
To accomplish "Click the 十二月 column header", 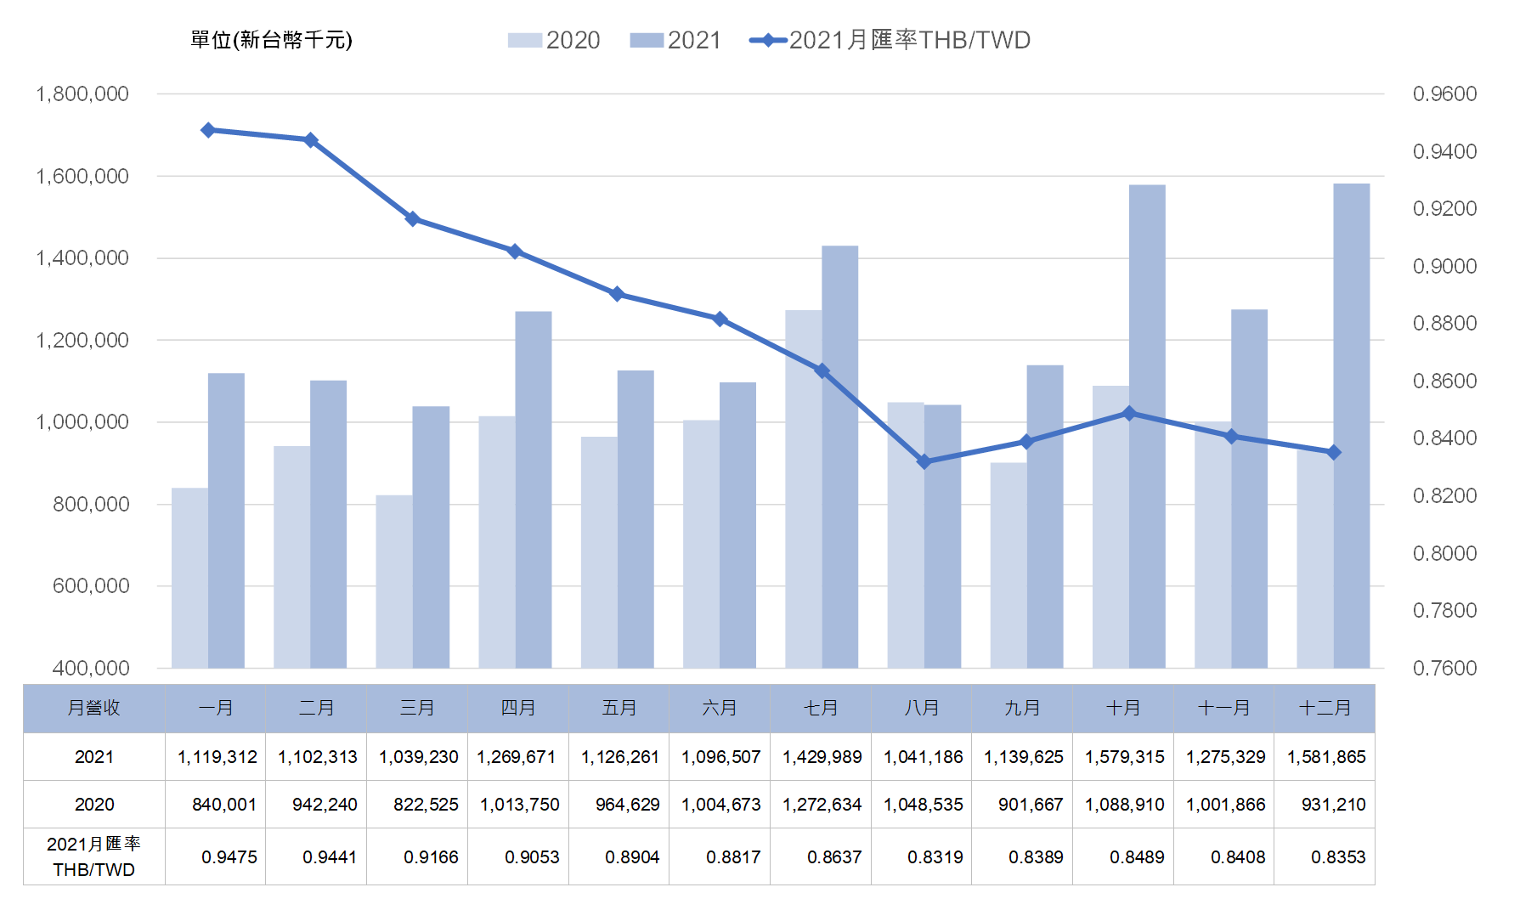I will coord(1325,708).
